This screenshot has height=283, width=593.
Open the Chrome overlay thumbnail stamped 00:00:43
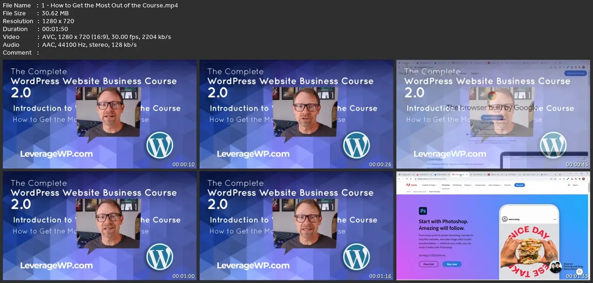(493, 114)
